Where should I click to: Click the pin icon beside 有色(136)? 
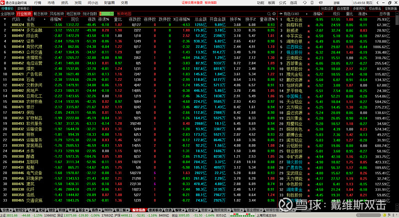281,14
